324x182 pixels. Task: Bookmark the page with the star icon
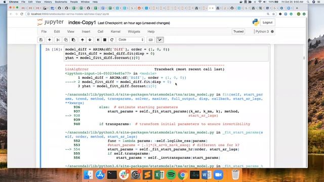[273, 14]
